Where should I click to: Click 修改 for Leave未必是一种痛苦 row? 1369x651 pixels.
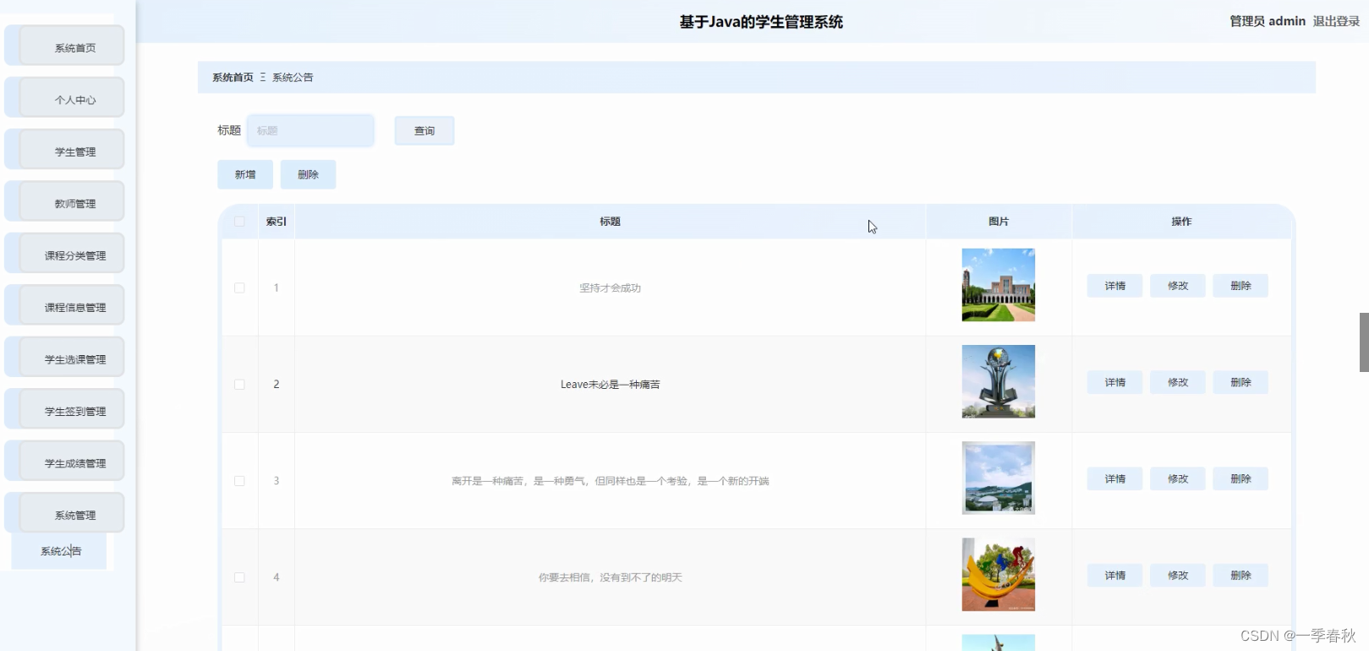(x=1178, y=382)
